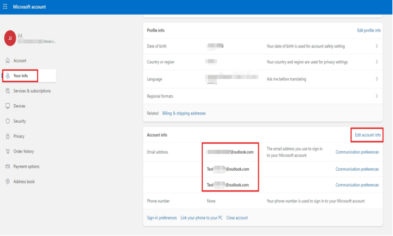
Task: Click the Phone number label
Action: coord(158,201)
